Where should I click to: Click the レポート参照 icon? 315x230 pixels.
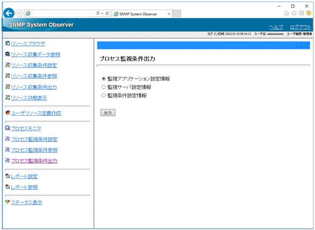coord(8,187)
